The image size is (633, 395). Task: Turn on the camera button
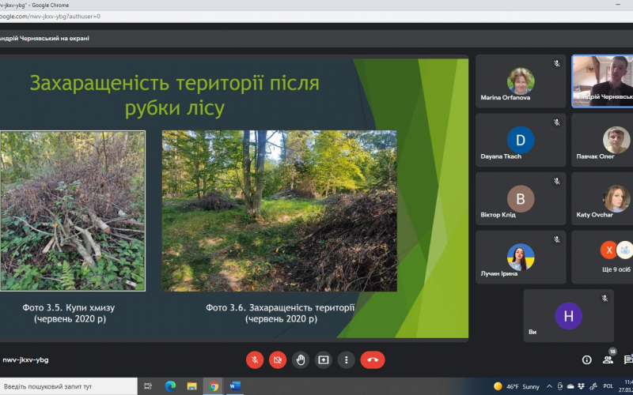278,360
